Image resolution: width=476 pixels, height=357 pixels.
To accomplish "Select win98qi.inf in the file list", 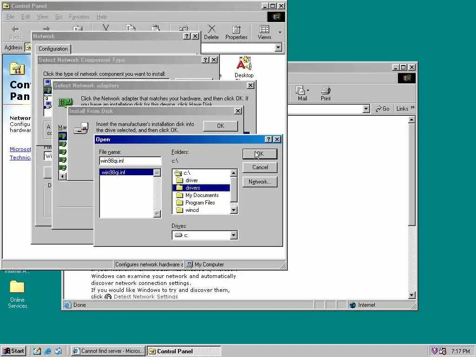I will 126,172.
